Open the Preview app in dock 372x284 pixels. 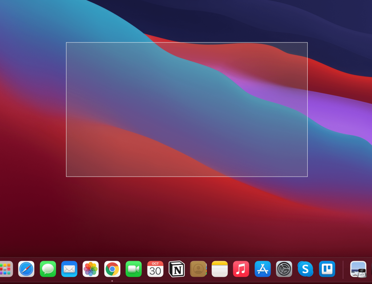[358, 269]
